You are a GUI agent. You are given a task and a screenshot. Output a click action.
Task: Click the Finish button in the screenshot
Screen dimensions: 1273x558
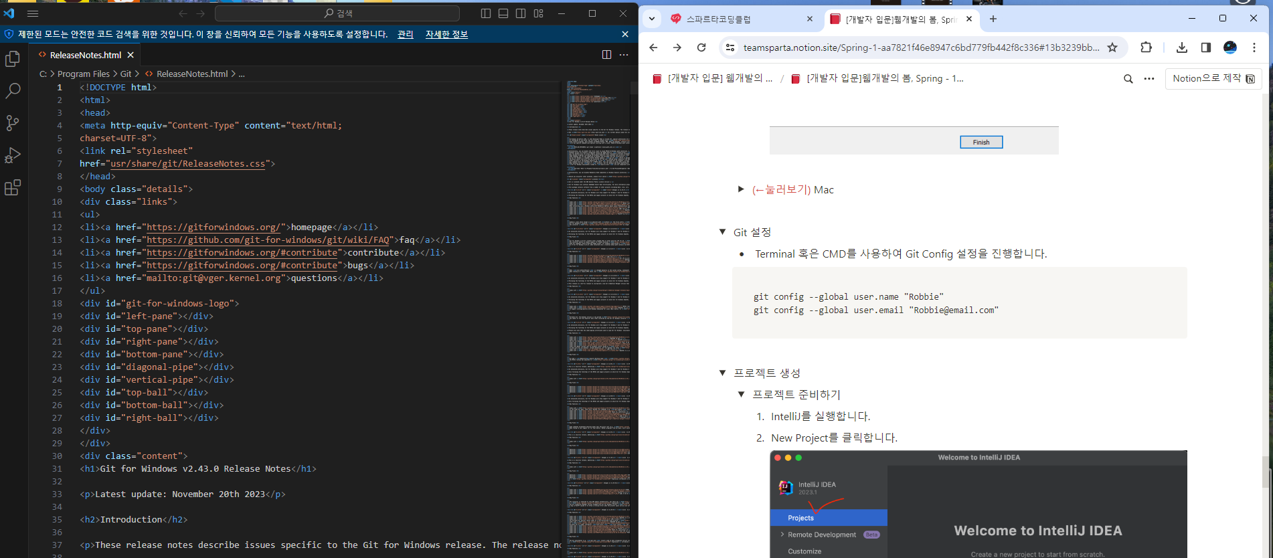click(981, 142)
